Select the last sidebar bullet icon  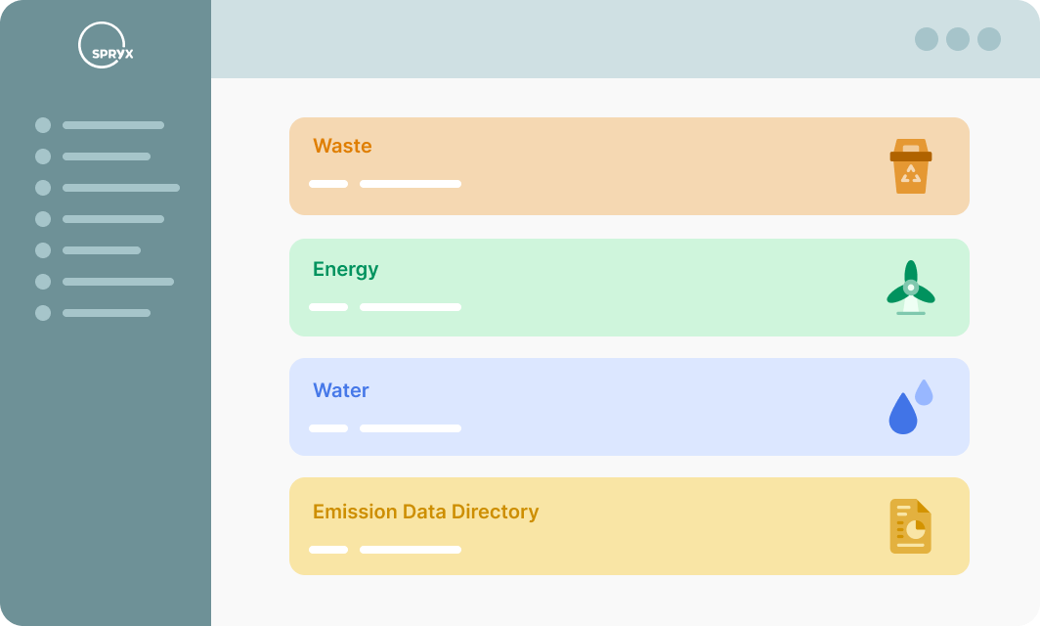(x=43, y=313)
